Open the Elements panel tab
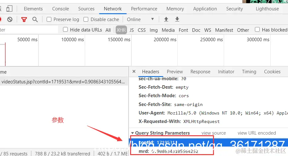This screenshot has height=156, width=288. click(33, 9)
